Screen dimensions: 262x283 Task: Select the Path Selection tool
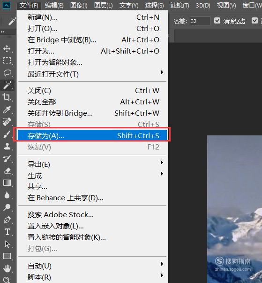[x=7, y=244]
